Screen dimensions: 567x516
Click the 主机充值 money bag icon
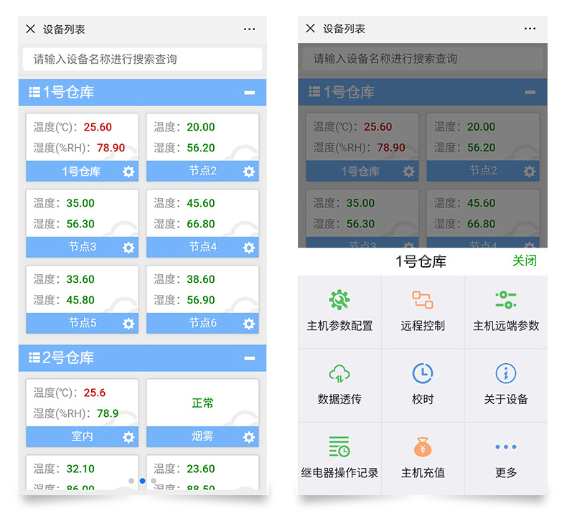(x=423, y=447)
